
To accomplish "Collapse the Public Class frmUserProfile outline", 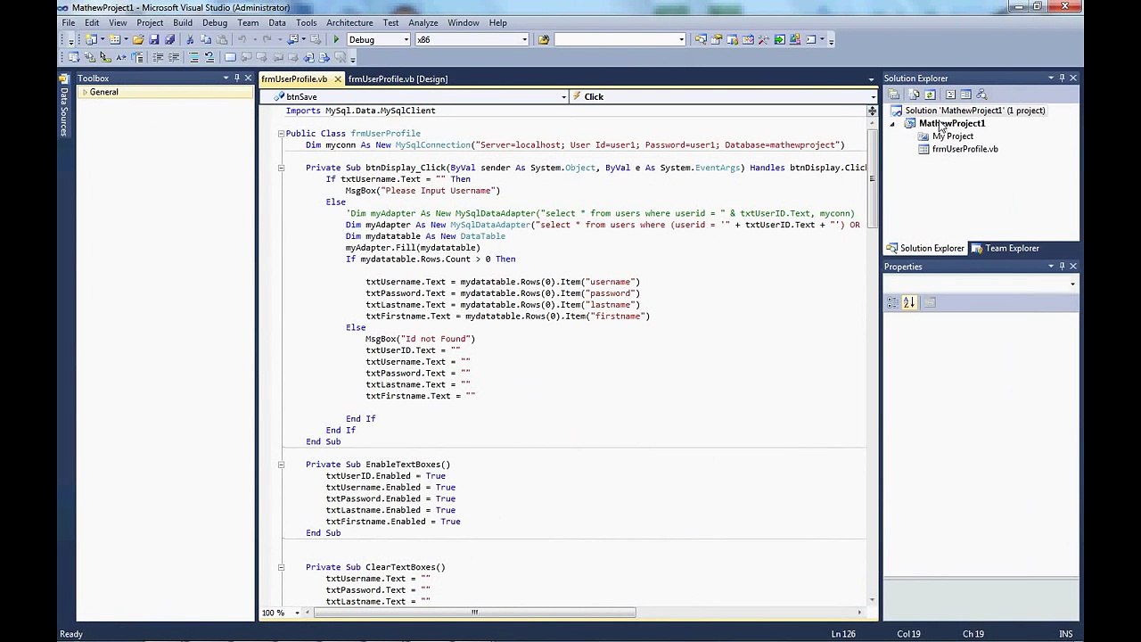I will [281, 134].
